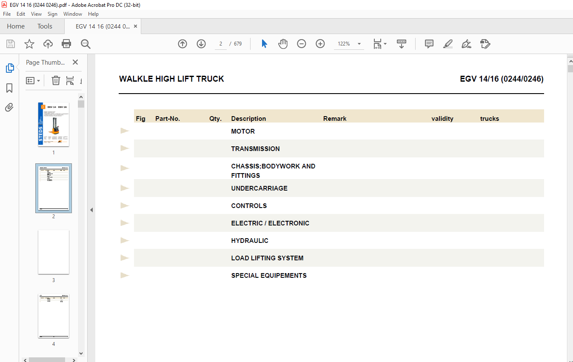Open the Sign document pen icon
Screen dimensions: 573x362
tap(467, 44)
